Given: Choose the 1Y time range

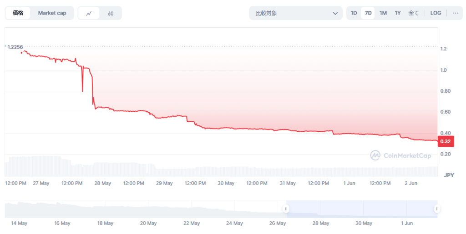Looking at the screenshot, I should tap(398, 13).
